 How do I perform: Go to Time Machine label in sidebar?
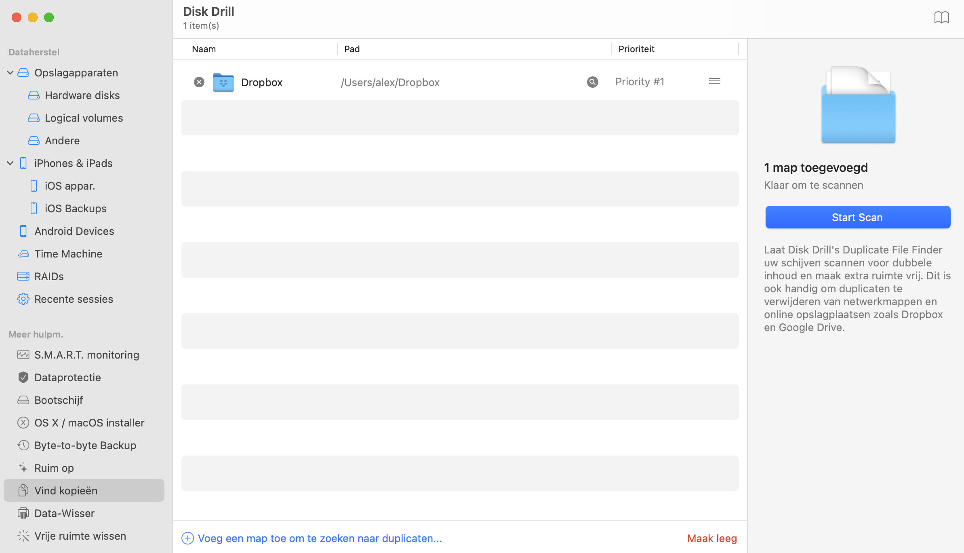tap(68, 254)
